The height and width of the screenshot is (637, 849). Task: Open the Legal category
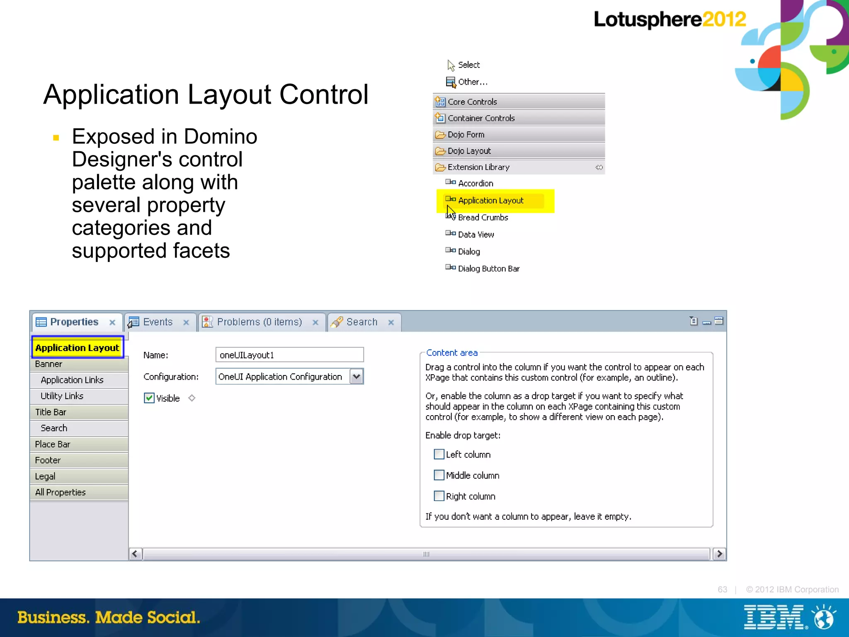tap(79, 476)
